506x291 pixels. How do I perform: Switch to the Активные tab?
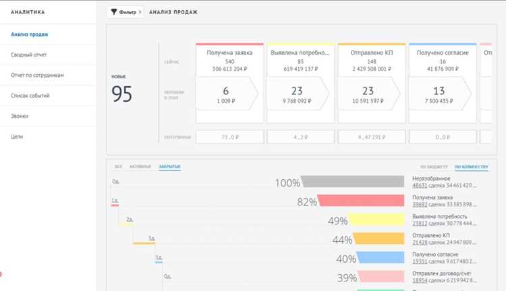(140, 166)
